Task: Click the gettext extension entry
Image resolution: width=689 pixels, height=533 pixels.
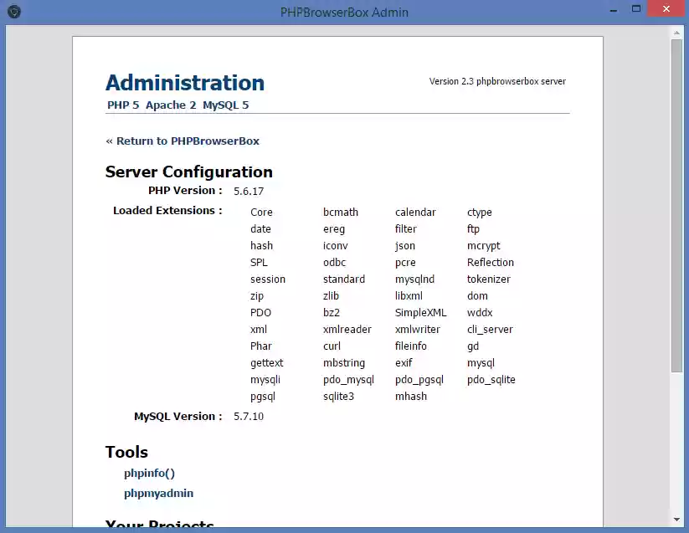Action: tap(267, 363)
